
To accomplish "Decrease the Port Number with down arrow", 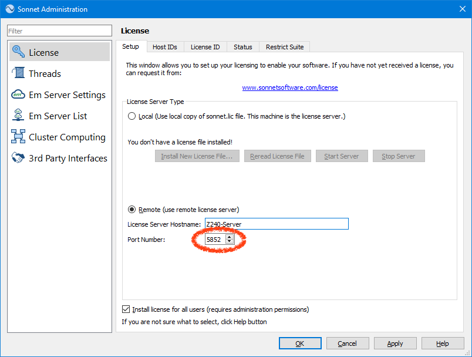I will 230,241.
